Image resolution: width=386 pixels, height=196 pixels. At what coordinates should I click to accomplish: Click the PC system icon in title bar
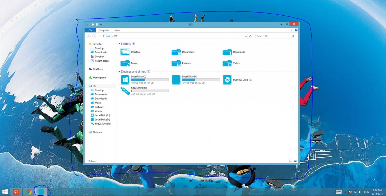point(86,25)
